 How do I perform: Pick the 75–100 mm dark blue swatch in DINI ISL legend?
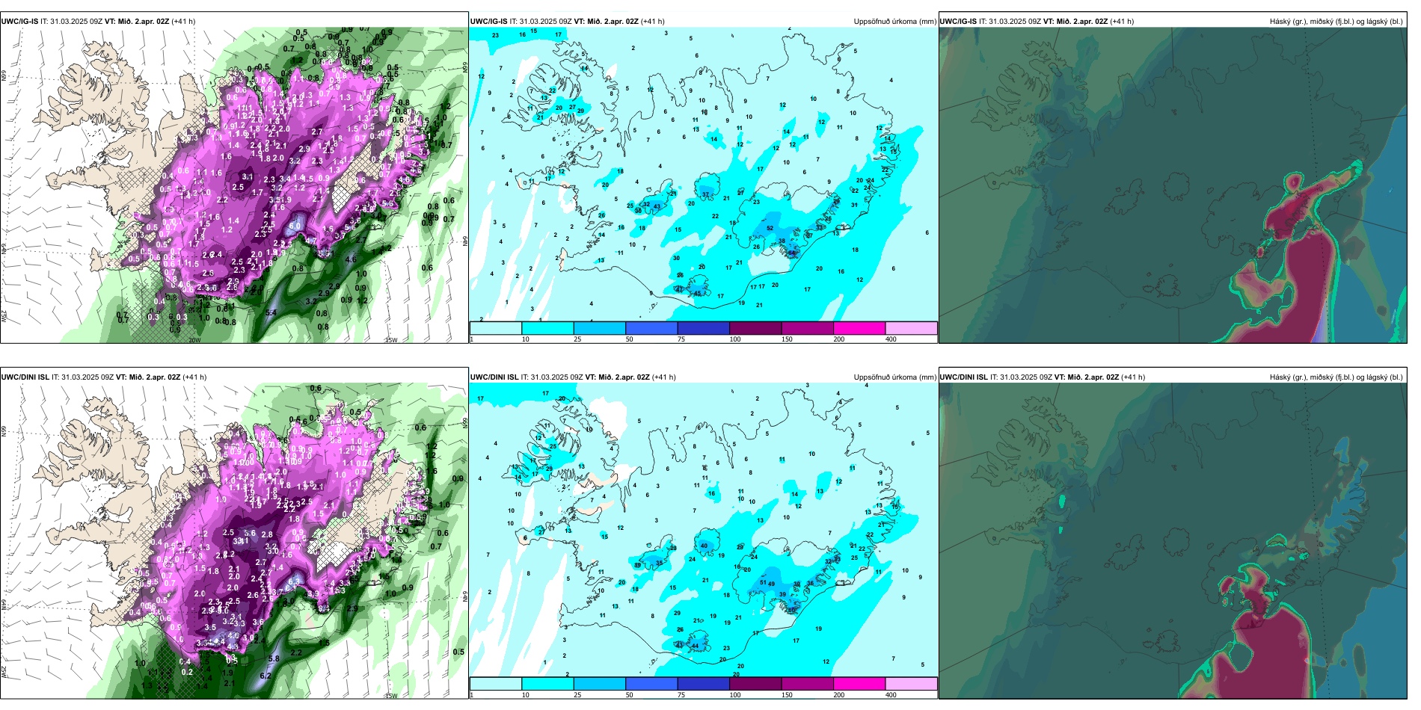(x=703, y=684)
